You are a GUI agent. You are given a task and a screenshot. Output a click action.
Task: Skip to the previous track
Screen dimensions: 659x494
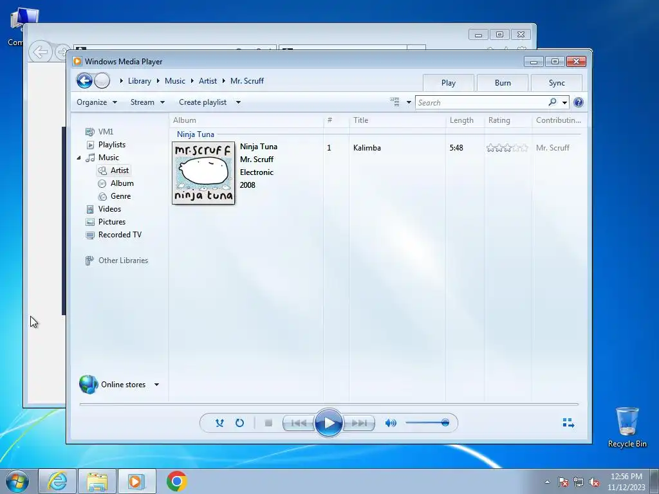pos(299,423)
